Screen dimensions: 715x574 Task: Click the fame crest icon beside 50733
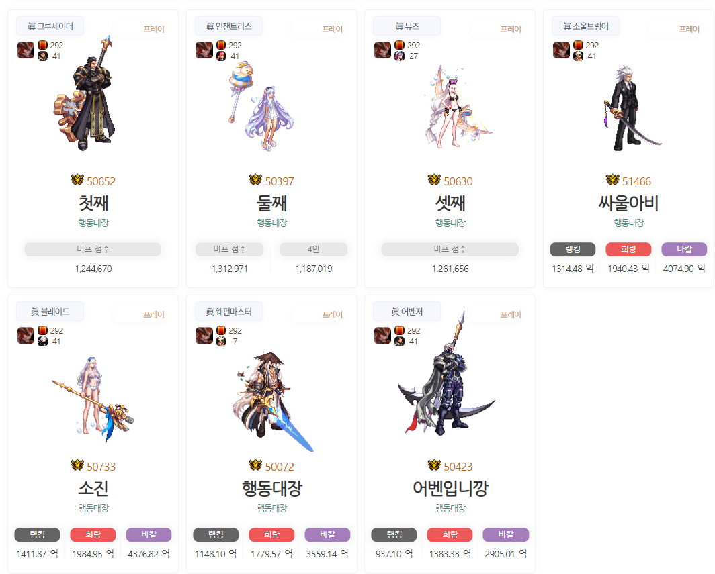tap(77, 465)
